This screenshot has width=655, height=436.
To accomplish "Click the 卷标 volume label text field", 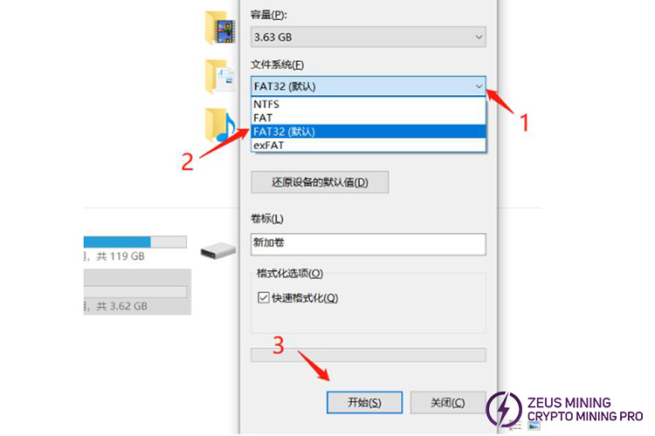I will [x=368, y=244].
